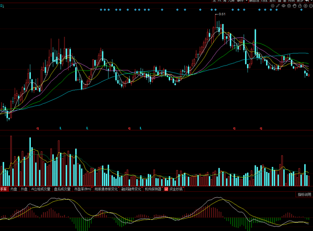Click the rightmost red q marker
313x231 pixels.
coord(261,128)
